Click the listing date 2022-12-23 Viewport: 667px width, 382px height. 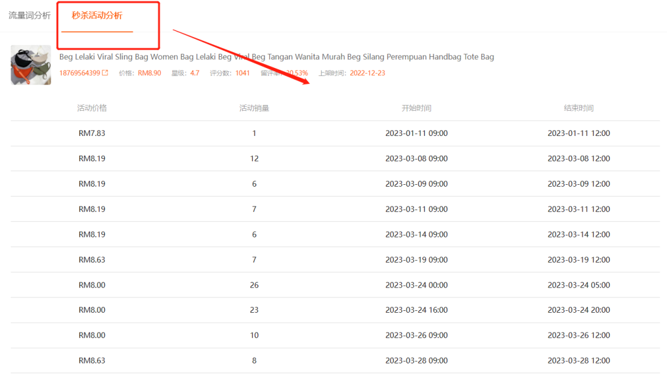click(367, 73)
